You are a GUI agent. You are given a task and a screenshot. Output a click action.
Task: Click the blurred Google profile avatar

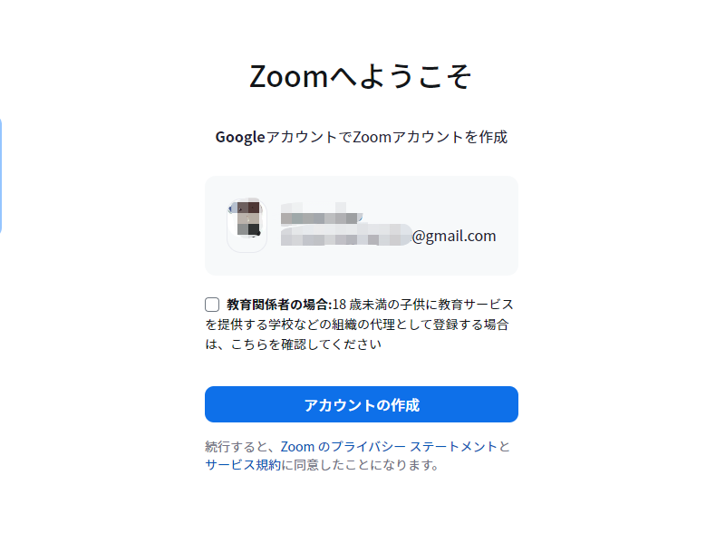(247, 225)
